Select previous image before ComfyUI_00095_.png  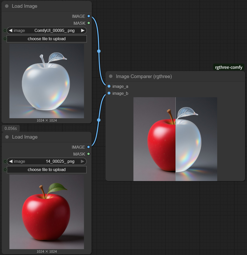tap(11, 30)
